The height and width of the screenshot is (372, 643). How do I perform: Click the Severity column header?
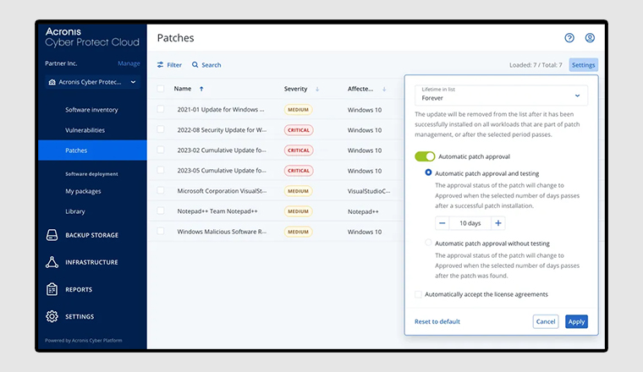[x=295, y=89]
